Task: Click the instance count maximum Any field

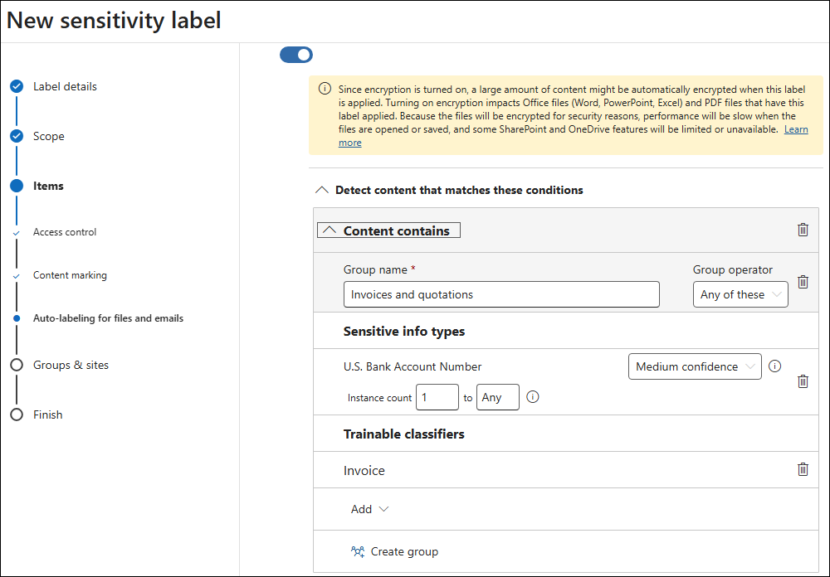Action: pos(497,397)
